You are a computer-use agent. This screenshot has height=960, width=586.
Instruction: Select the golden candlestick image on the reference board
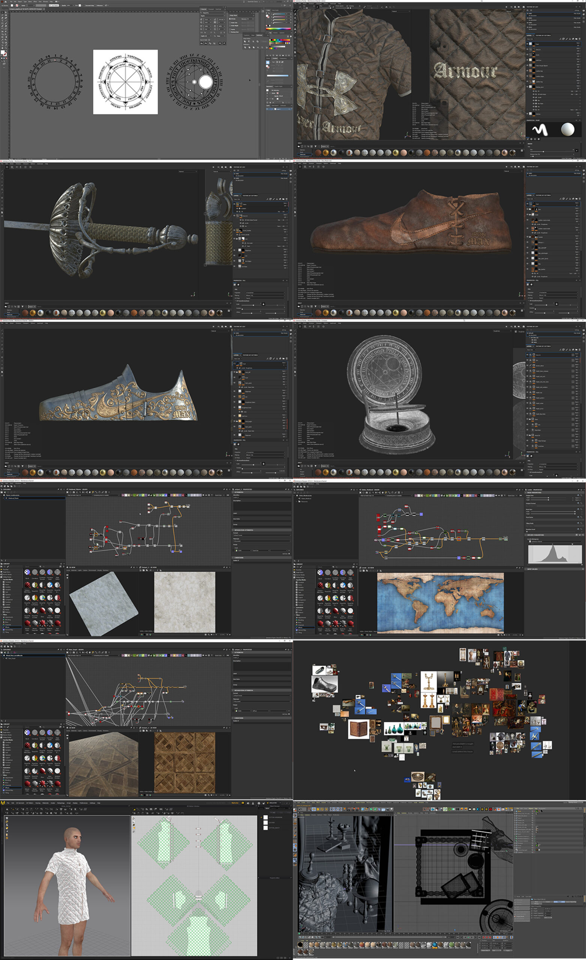coord(428,681)
